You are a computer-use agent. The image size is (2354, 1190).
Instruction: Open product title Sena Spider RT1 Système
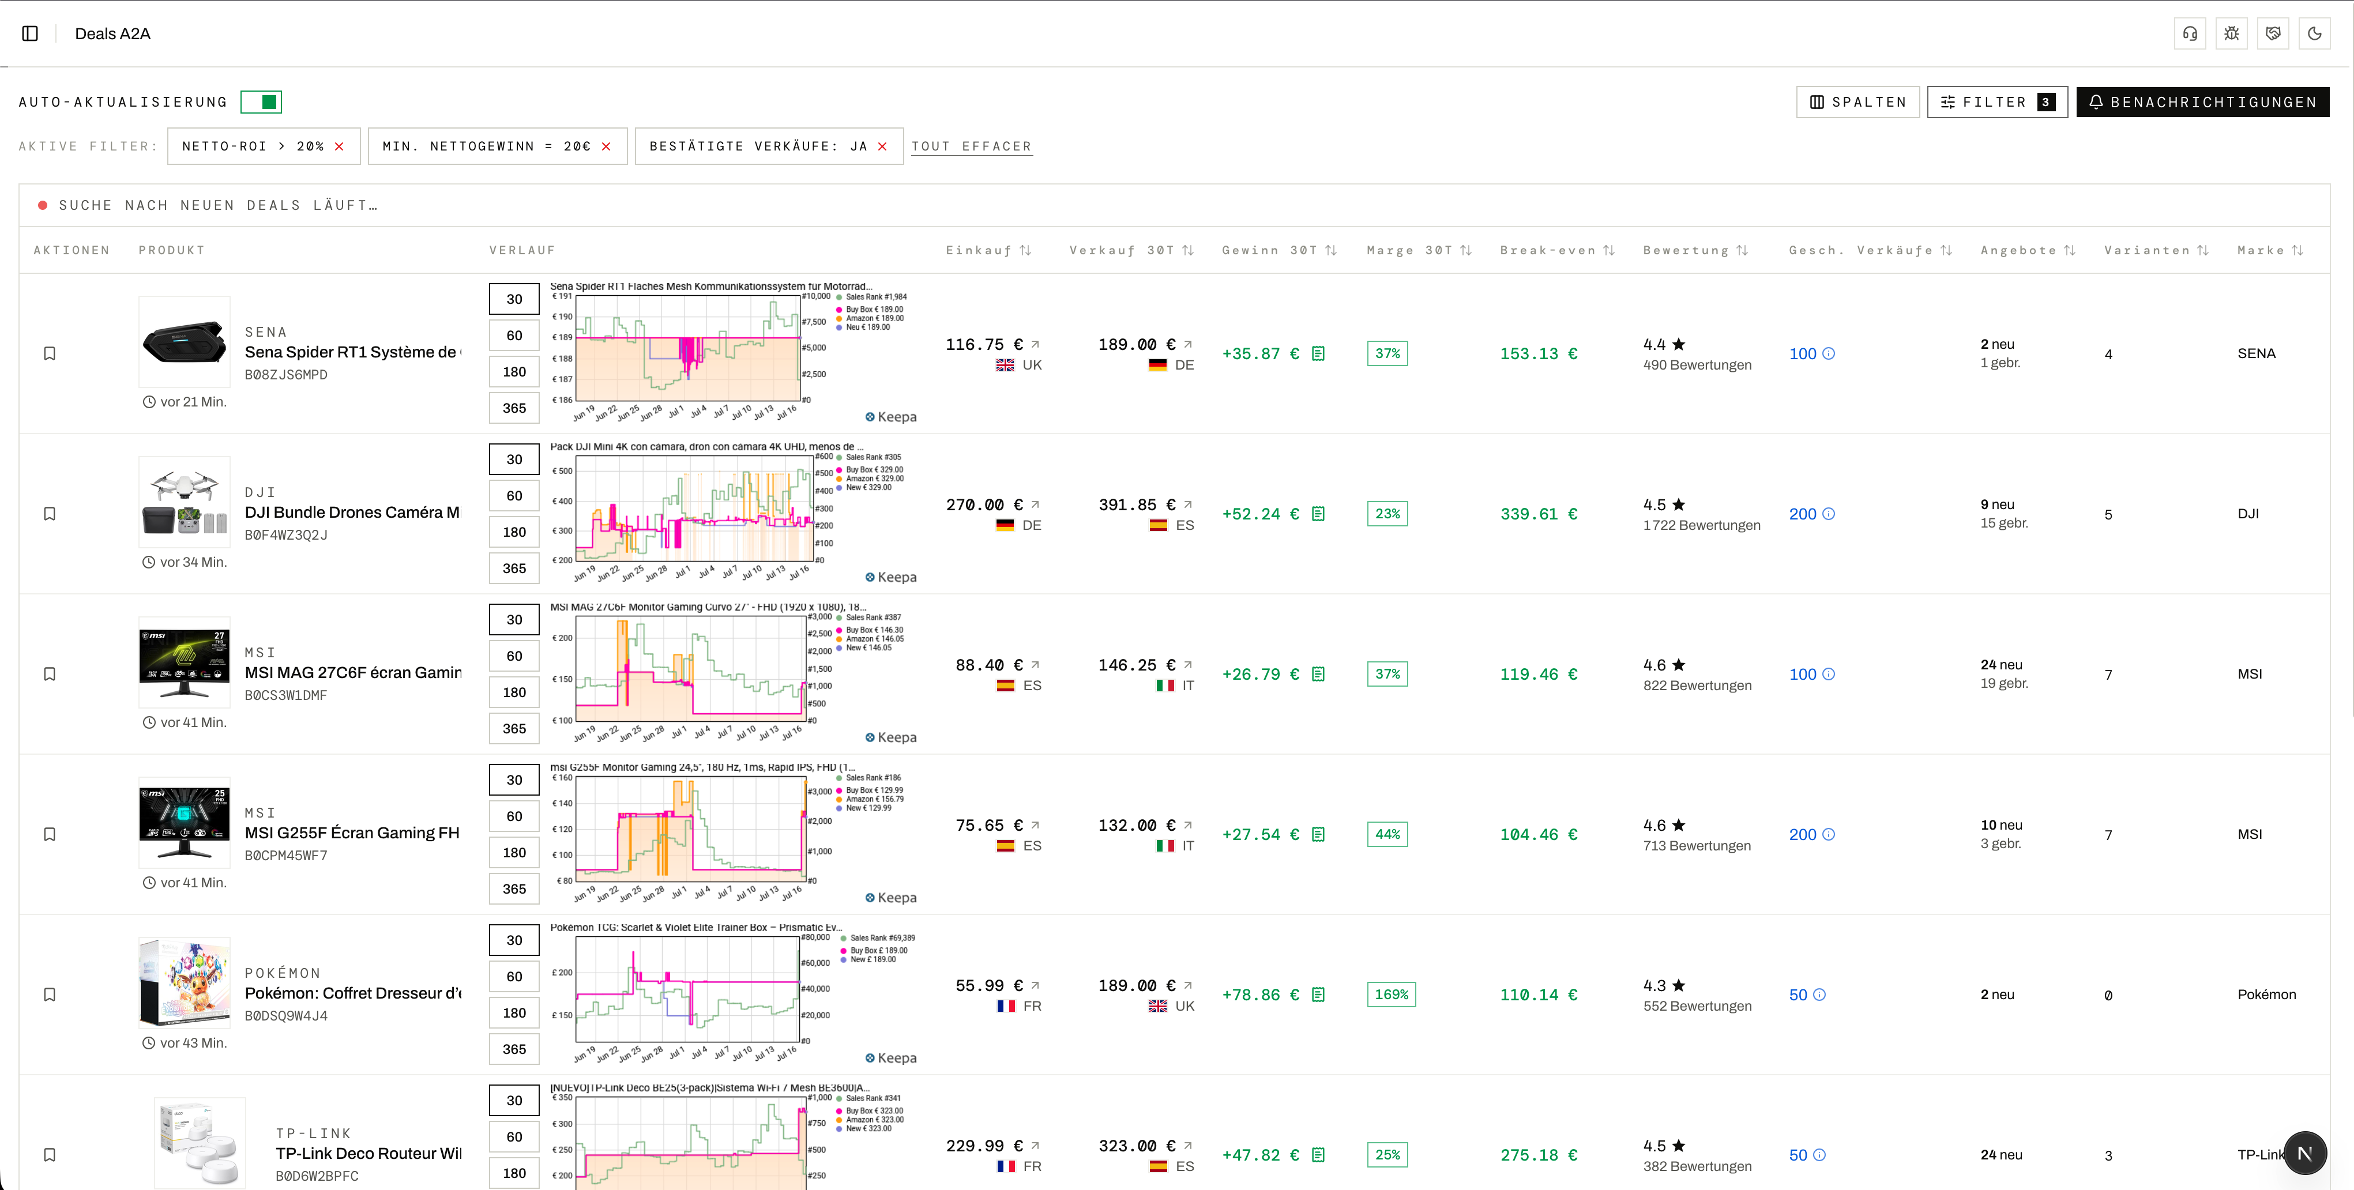353,352
